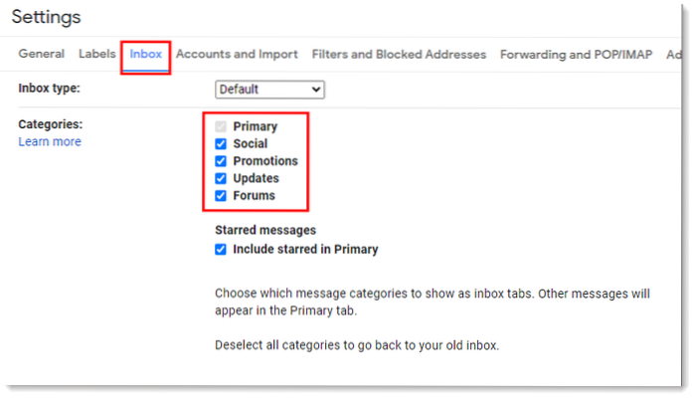
Task: Select the Inbox tab
Action: pos(146,54)
